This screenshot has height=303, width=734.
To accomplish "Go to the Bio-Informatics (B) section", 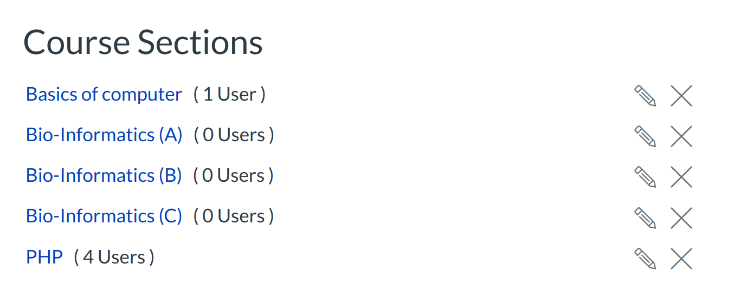I will 104,176.
